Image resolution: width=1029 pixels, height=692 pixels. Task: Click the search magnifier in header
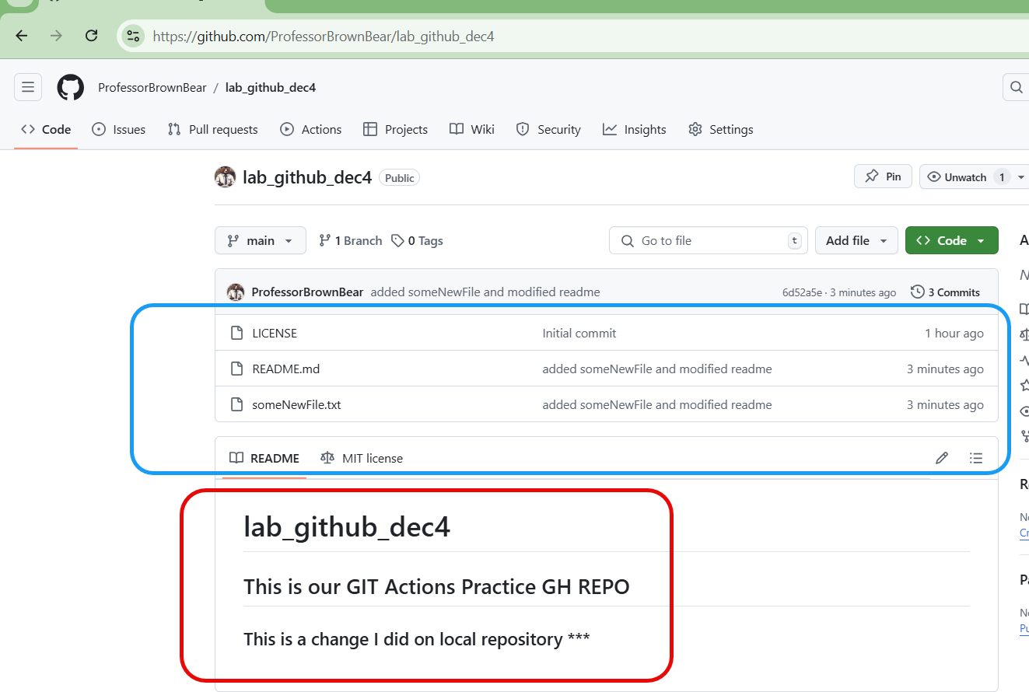point(1016,87)
